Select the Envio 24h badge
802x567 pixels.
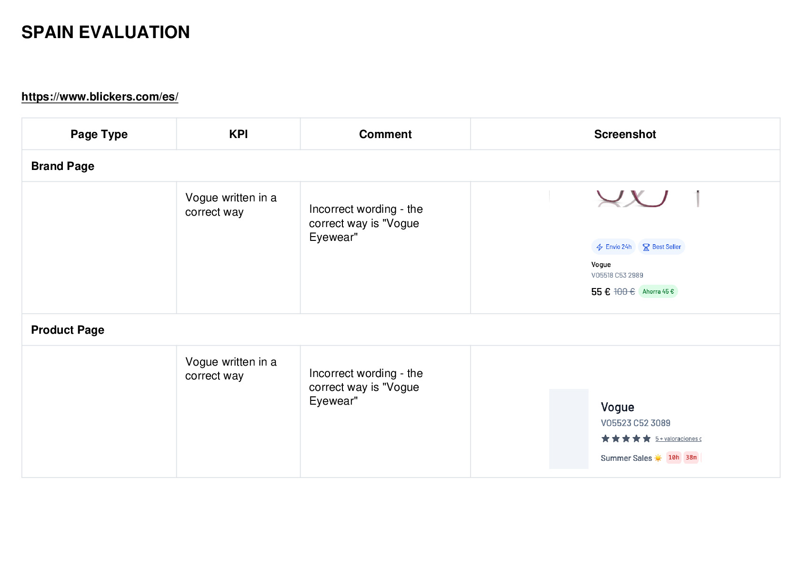(x=613, y=247)
